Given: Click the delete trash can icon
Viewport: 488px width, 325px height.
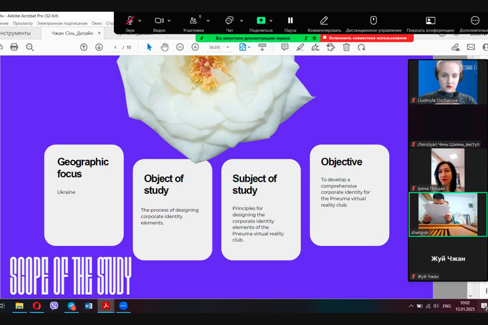Looking at the screenshot, I should [x=346, y=48].
